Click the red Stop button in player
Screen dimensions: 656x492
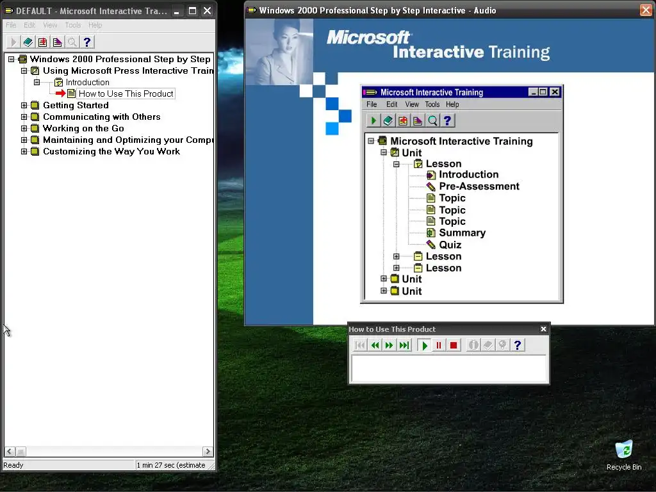(x=454, y=345)
